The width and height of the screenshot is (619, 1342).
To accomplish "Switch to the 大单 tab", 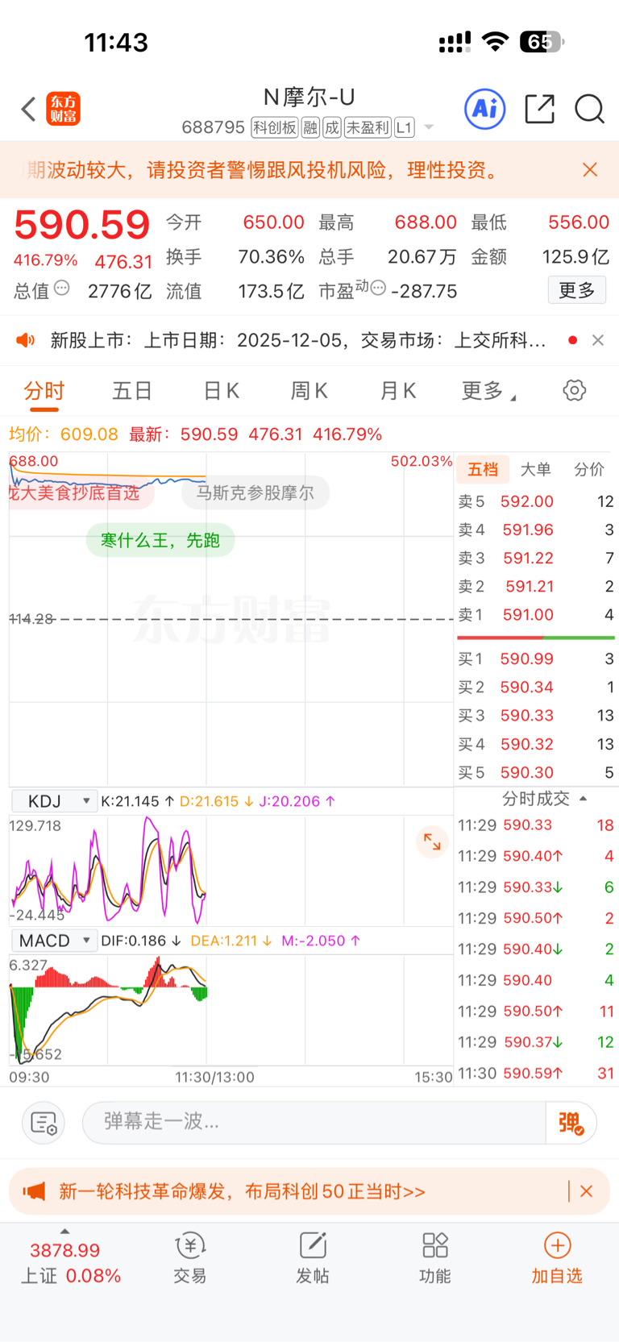I will (535, 469).
